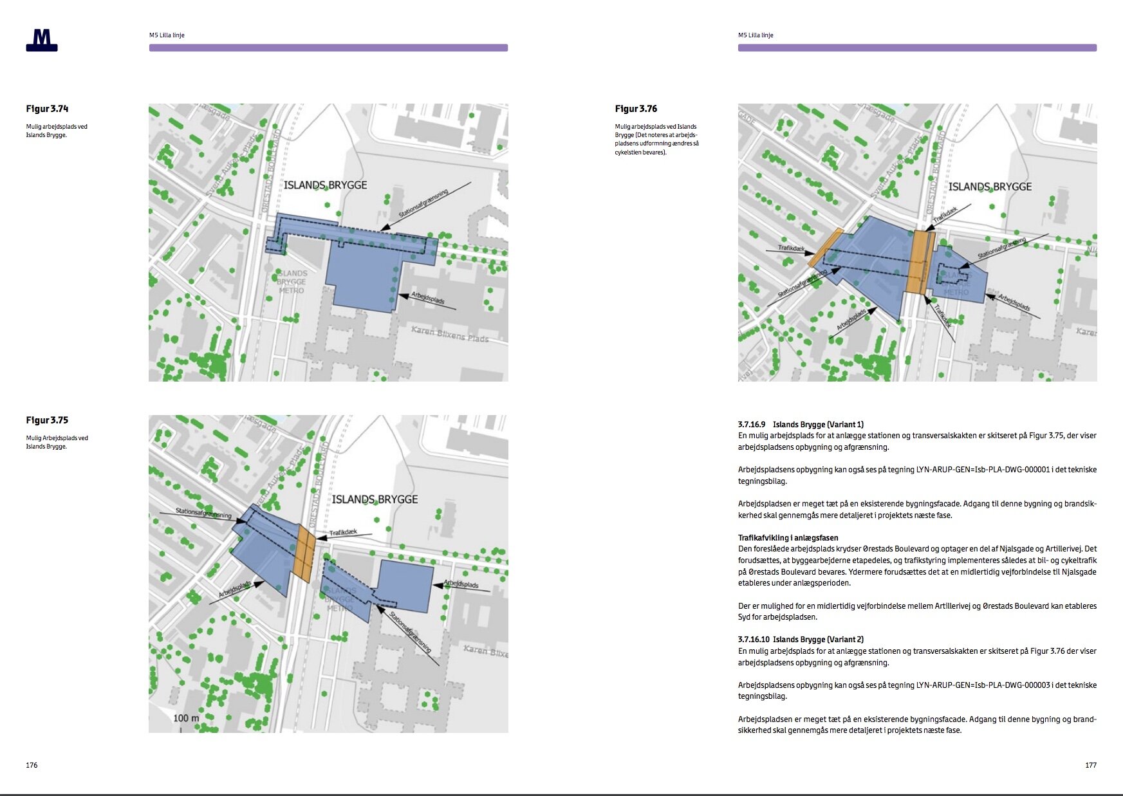Click page number 177

(x=1091, y=765)
